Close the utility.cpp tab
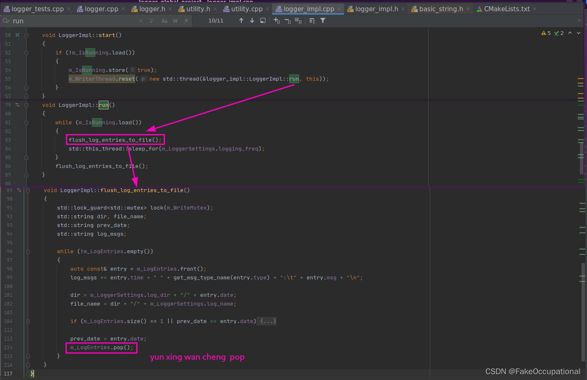Screen dimensions: 587x380 tap(267, 9)
